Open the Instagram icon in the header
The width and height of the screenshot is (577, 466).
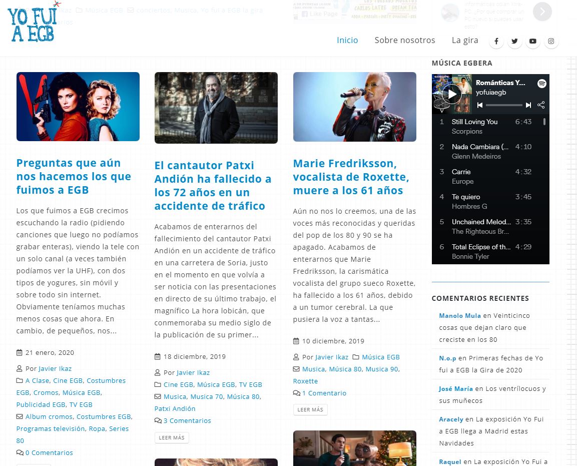551,42
